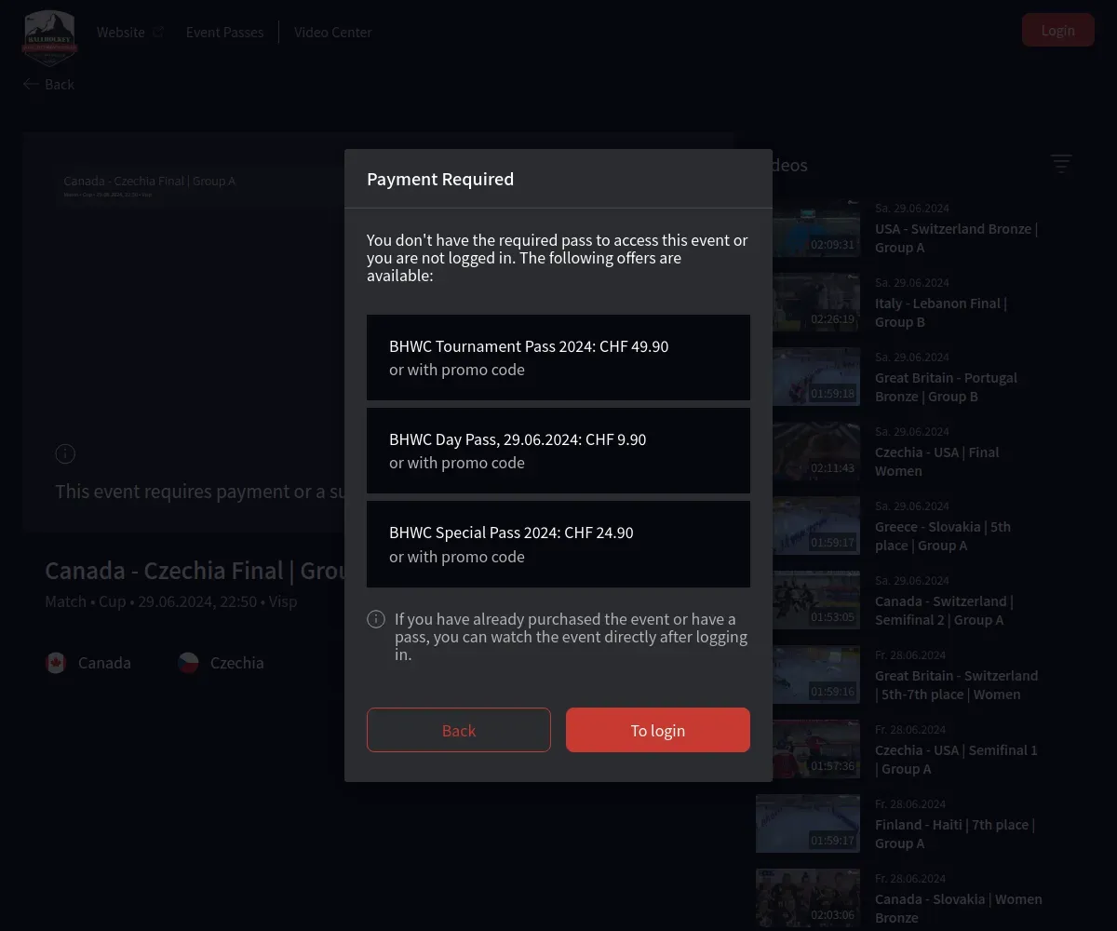Click the Canada flag icon
This screenshot has width=1117, height=931.
tap(56, 663)
